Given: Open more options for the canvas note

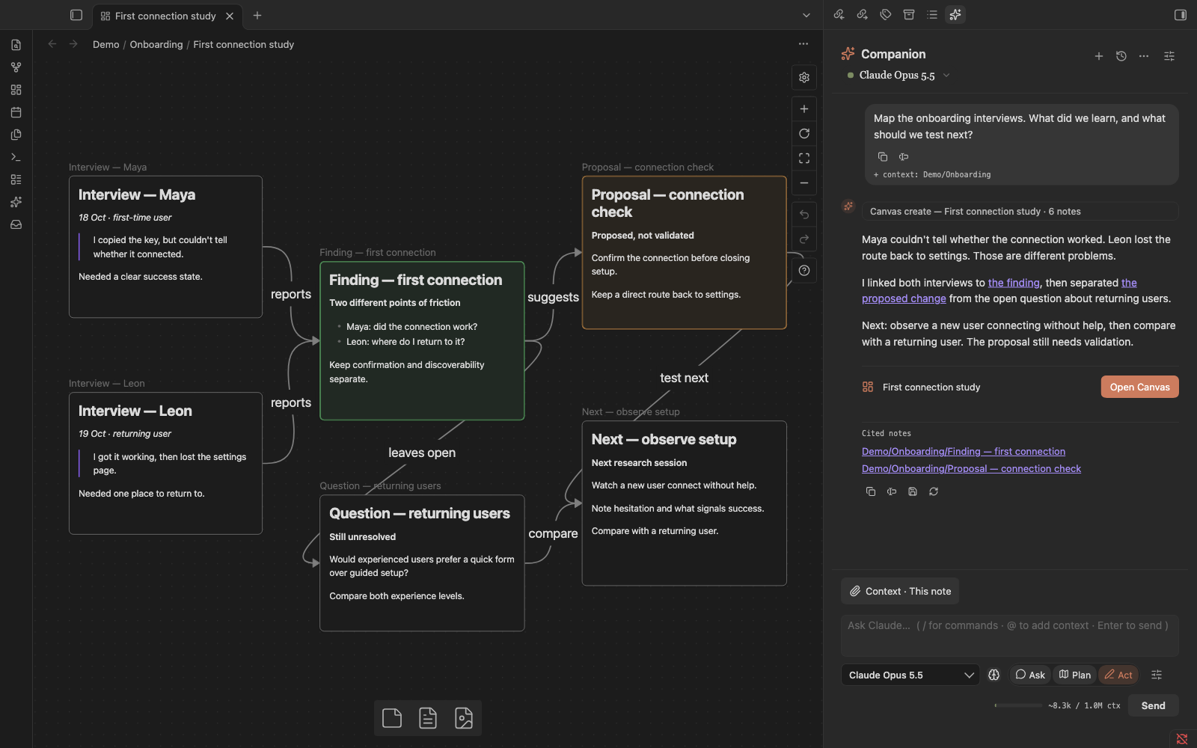Looking at the screenshot, I should [803, 44].
